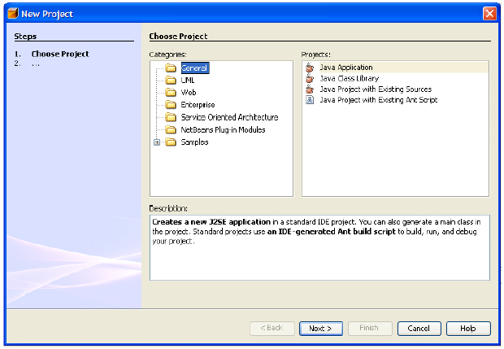This screenshot has width=504, height=349.
Task: Select the Enterprise category
Action: [x=198, y=105]
